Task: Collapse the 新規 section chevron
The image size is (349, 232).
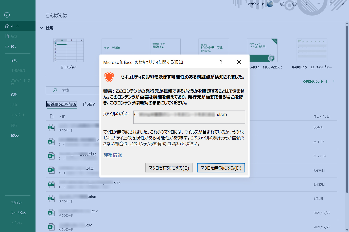Action: click(41, 28)
